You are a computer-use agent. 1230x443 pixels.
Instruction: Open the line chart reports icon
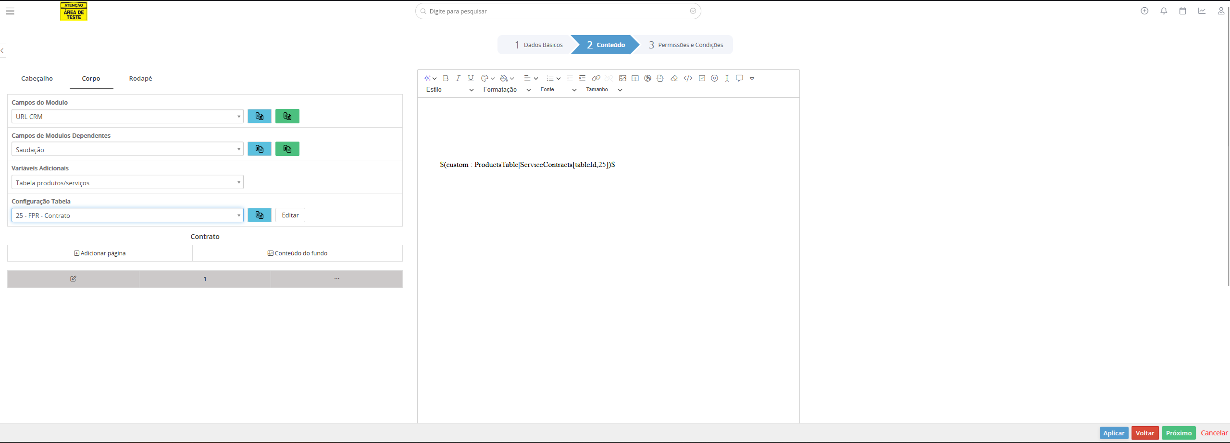[1202, 11]
